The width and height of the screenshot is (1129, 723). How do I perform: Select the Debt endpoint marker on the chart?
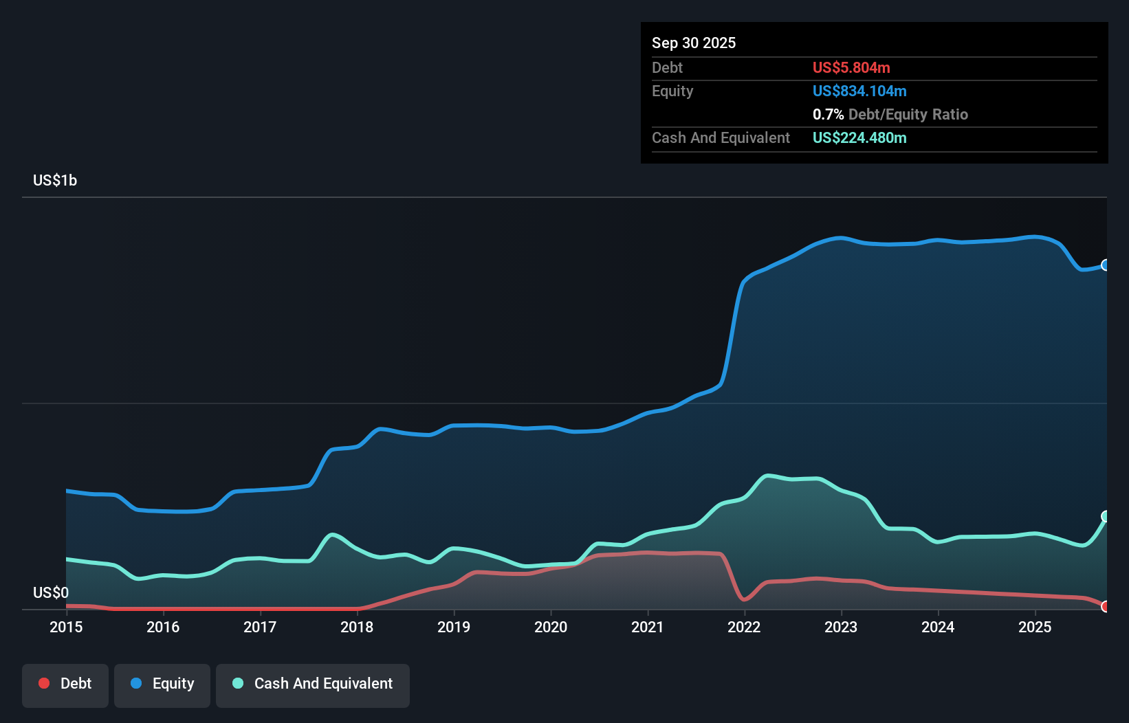click(1105, 607)
